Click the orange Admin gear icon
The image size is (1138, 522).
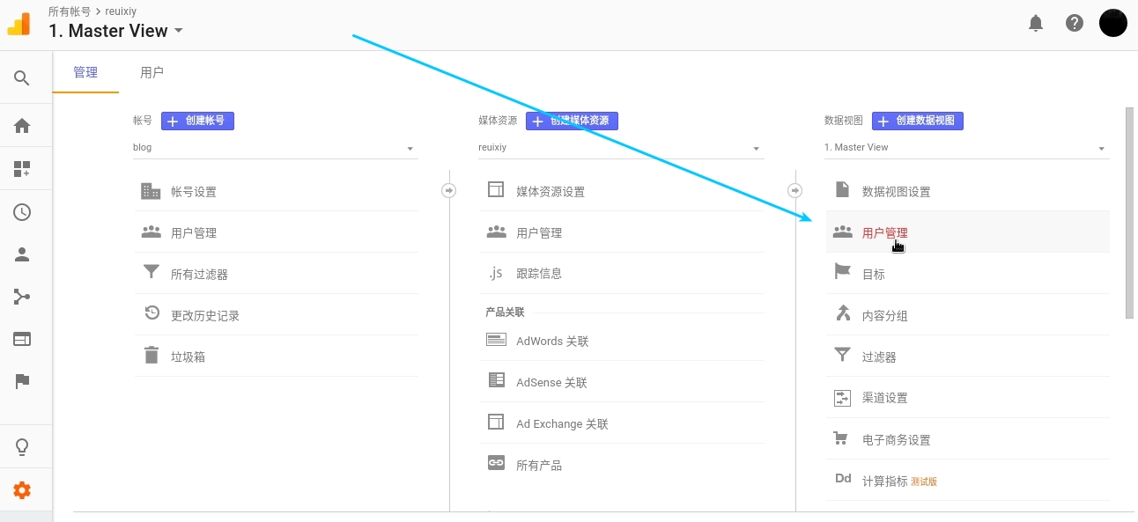coord(22,490)
